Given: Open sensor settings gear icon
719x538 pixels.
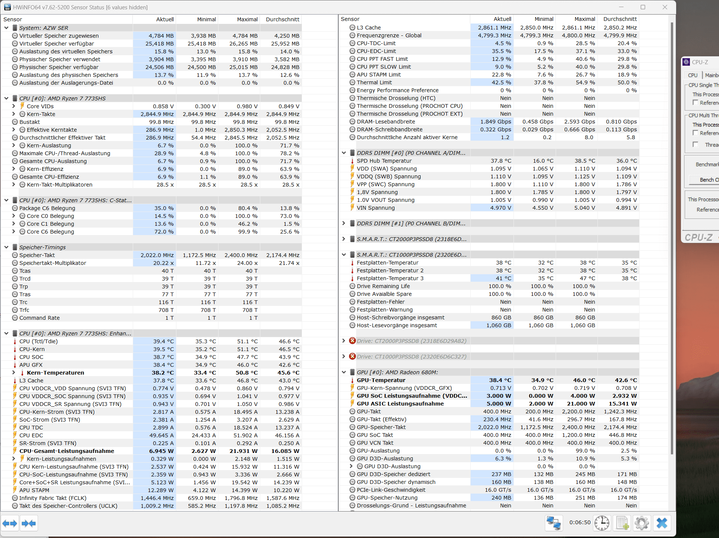Looking at the screenshot, I should pos(642,523).
